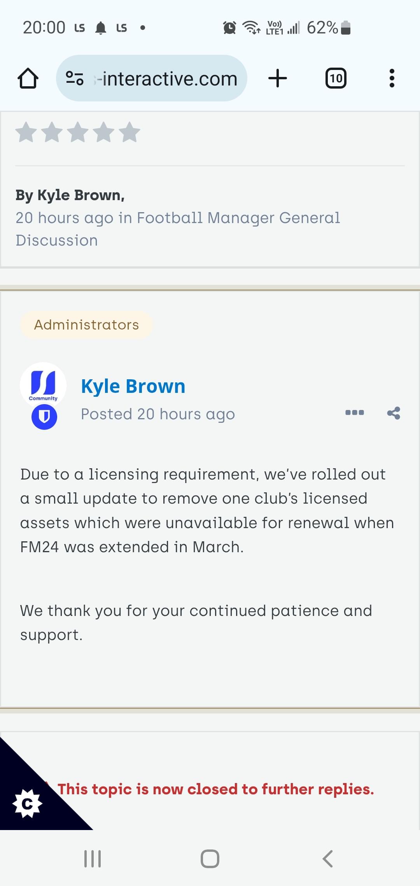Rate the topic with the third star

click(78, 132)
